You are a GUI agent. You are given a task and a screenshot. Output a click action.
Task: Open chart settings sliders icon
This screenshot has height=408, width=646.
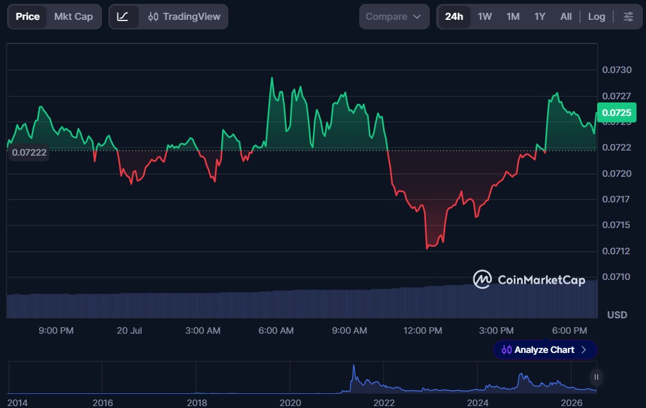click(628, 17)
